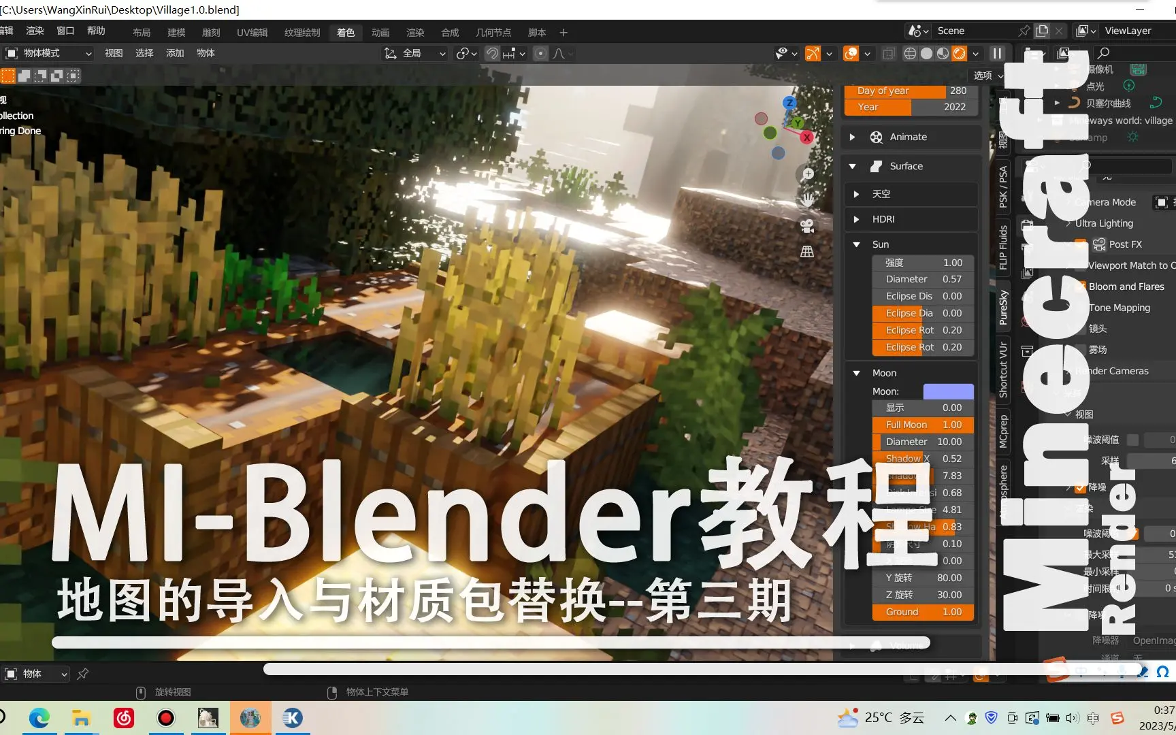
Task: Open the 视图 viewport header menu
Action: (114, 53)
